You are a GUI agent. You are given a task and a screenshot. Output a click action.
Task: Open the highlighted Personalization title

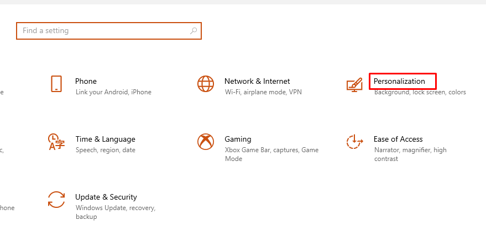pyautogui.click(x=399, y=81)
